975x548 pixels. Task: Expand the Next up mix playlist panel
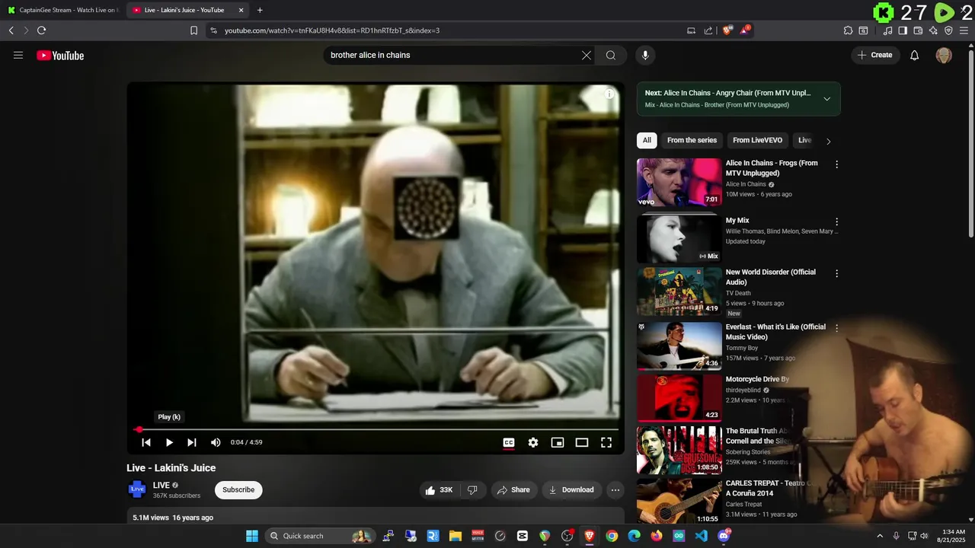pos(826,99)
